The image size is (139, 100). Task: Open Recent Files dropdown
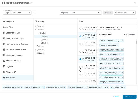click(125, 13)
